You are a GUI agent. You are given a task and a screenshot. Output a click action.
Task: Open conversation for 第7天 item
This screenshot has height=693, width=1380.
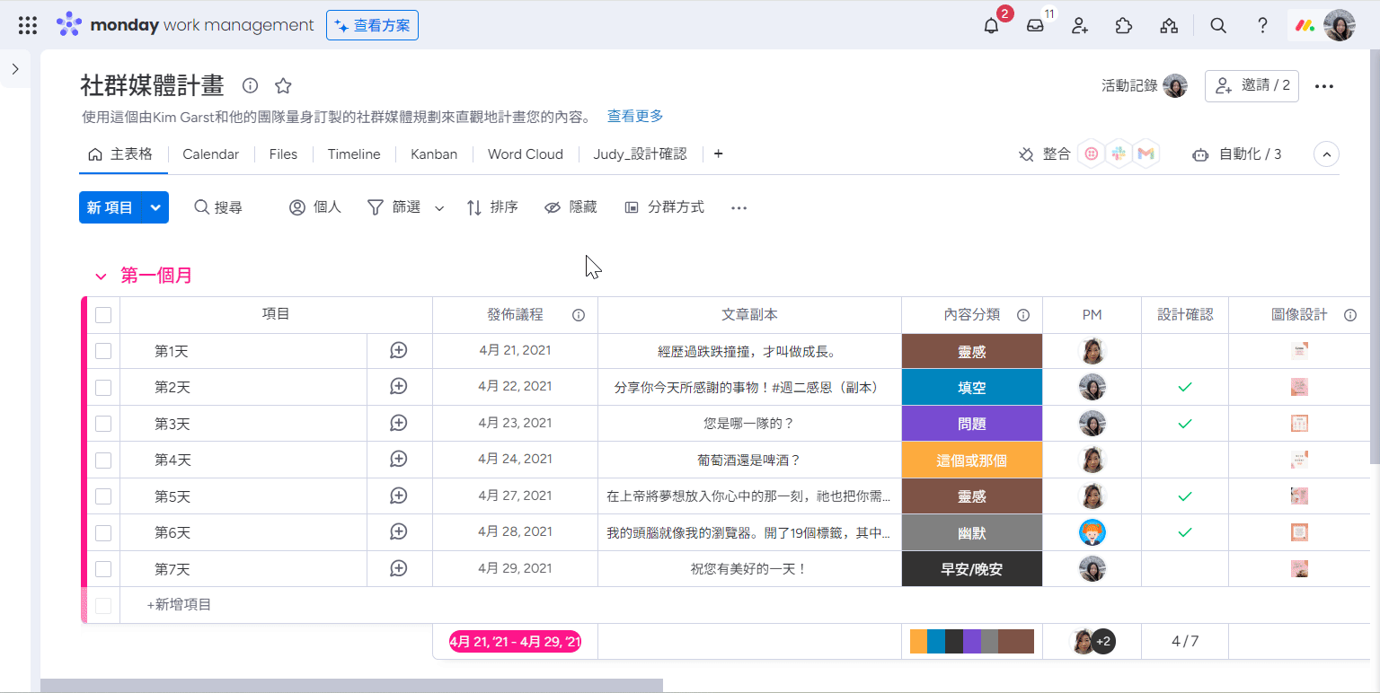(x=399, y=568)
